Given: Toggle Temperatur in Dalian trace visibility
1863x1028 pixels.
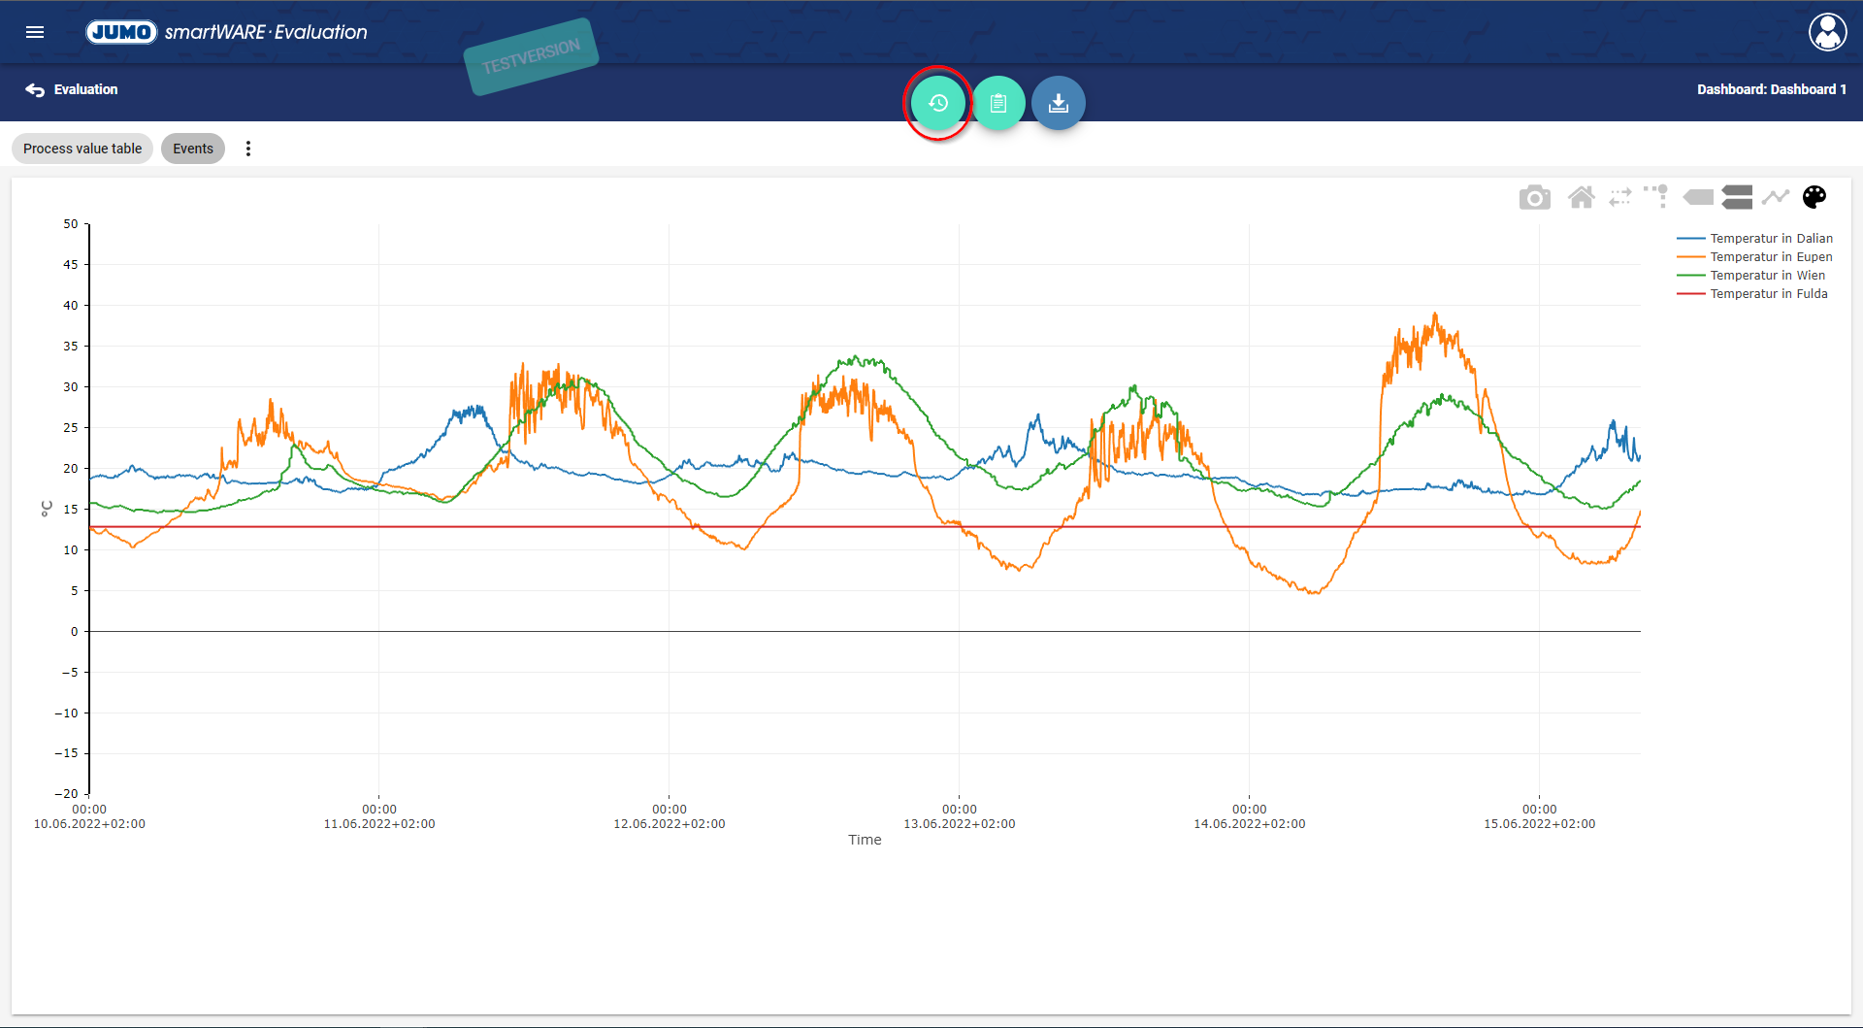Looking at the screenshot, I should pos(1770,239).
